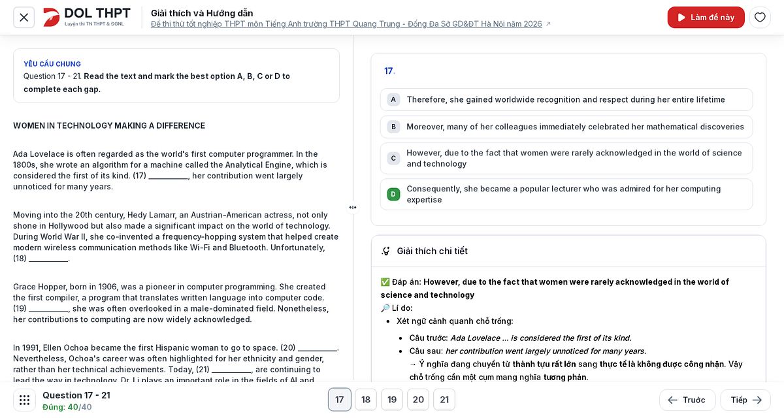Image resolution: width=784 pixels, height=418 pixels.
Task: Click the play icon in Làm đề này
Action: pos(681,18)
